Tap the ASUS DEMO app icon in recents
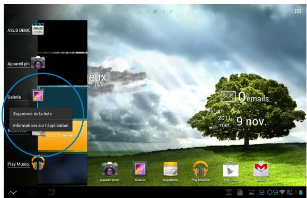307x198 pixels. click(38, 29)
